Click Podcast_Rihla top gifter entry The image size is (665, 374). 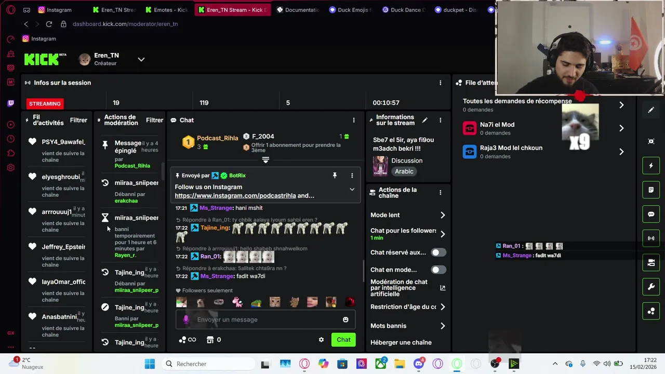[x=210, y=141]
